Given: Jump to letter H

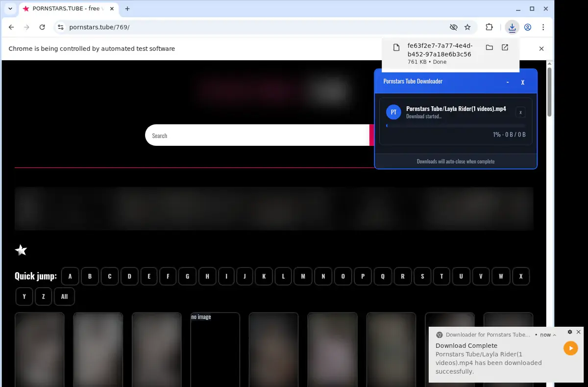Looking at the screenshot, I should click(x=207, y=276).
